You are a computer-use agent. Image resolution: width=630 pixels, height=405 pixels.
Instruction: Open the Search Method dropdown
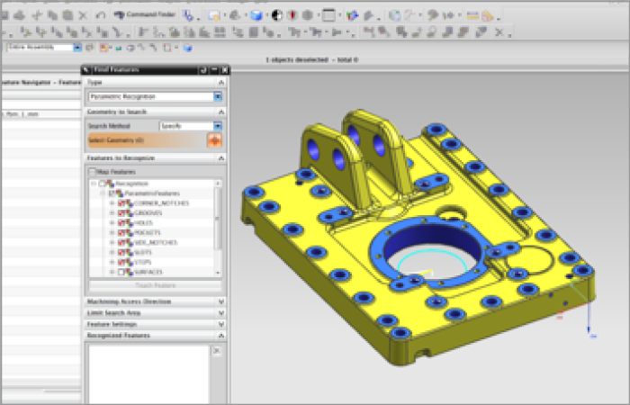(218, 126)
